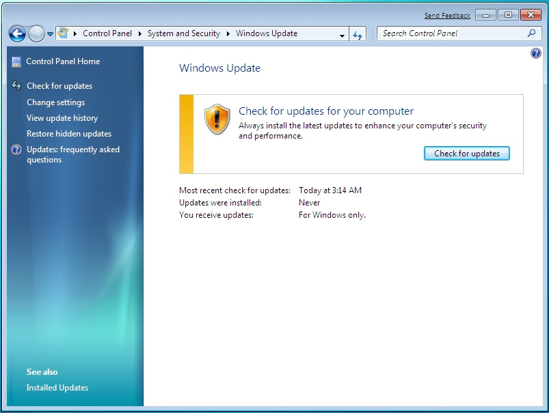Open Restore hidden updates
The image size is (549, 413).
click(69, 134)
